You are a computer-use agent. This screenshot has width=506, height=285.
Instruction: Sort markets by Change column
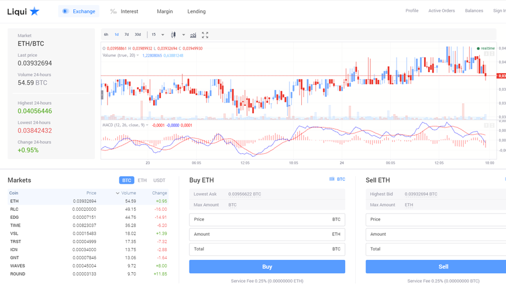pyautogui.click(x=160, y=193)
